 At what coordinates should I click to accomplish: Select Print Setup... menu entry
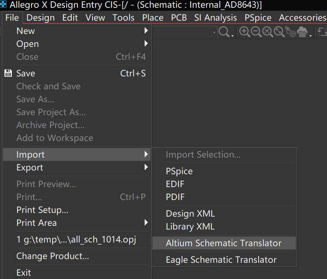[77, 210]
